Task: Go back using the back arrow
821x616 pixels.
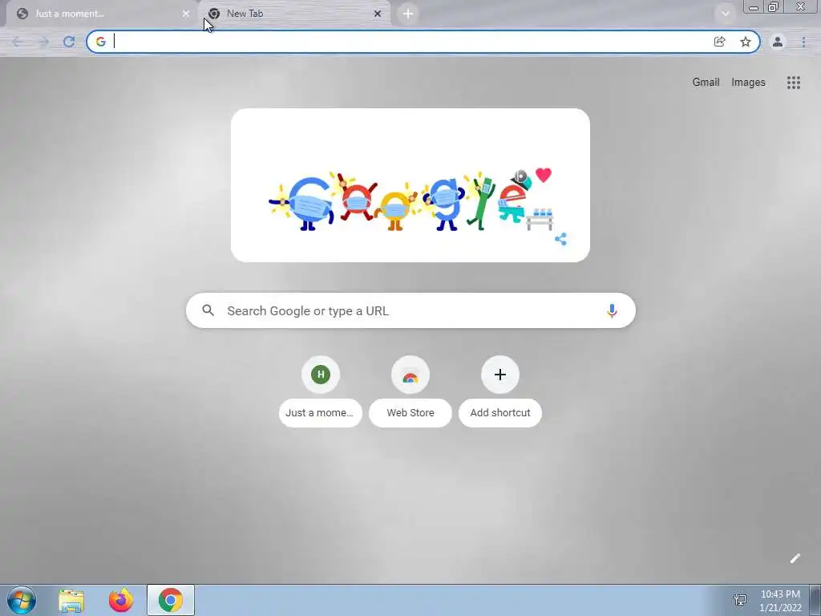Action: [18, 42]
